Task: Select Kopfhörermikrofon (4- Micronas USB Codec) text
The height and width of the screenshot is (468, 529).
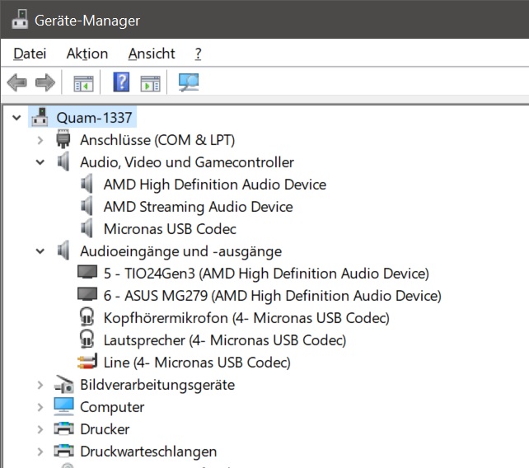Action: click(246, 318)
